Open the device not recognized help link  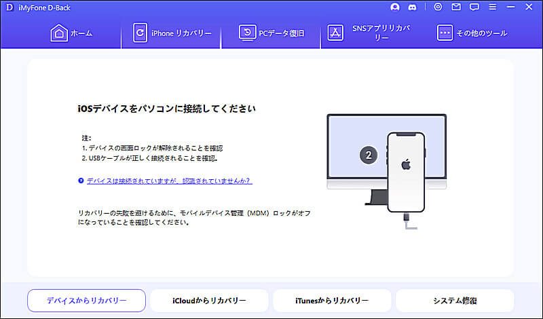[169, 181]
